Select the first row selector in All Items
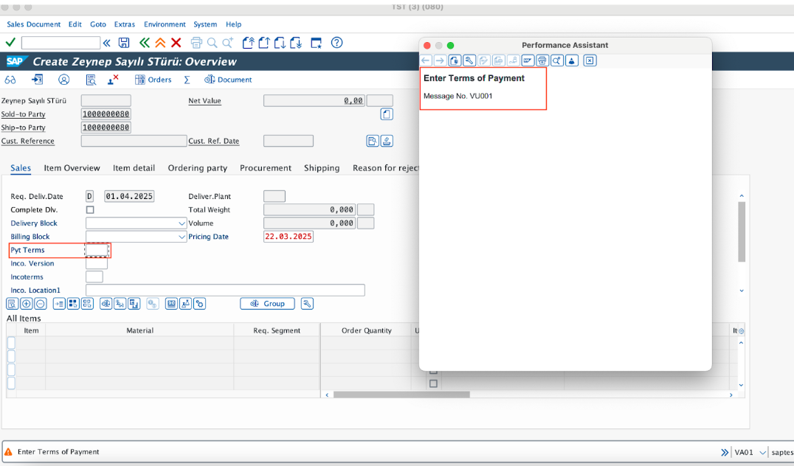This screenshot has width=794, height=466. click(x=11, y=343)
